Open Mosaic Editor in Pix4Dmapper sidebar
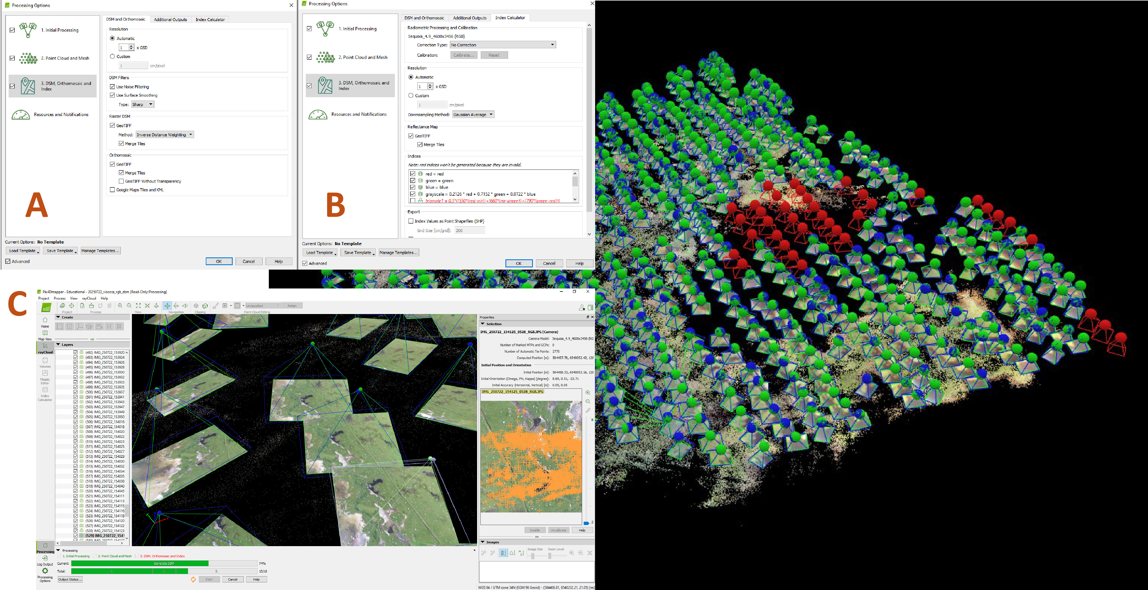Image resolution: width=1148 pixels, height=590 pixels. (45, 377)
